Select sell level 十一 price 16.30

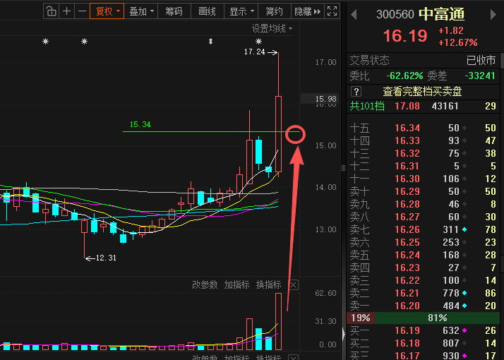[x=407, y=179]
